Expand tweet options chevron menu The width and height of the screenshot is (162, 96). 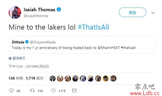tap(153, 13)
